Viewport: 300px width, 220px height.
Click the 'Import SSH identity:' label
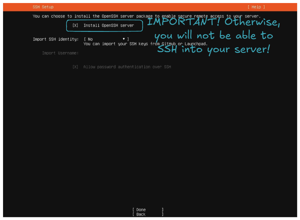(x=56, y=39)
